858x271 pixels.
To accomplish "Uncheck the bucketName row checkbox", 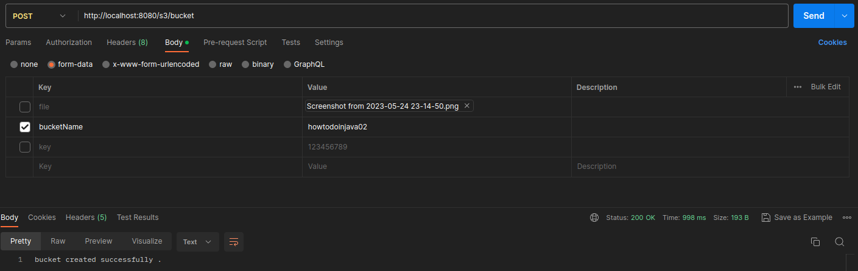I will [x=25, y=127].
